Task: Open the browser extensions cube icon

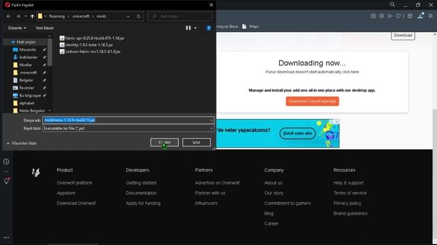Action: coord(410,16)
